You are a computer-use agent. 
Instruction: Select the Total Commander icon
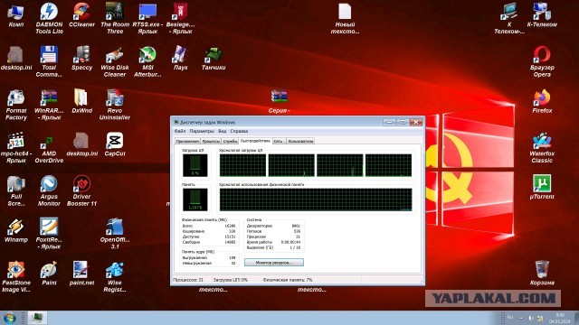49,61
